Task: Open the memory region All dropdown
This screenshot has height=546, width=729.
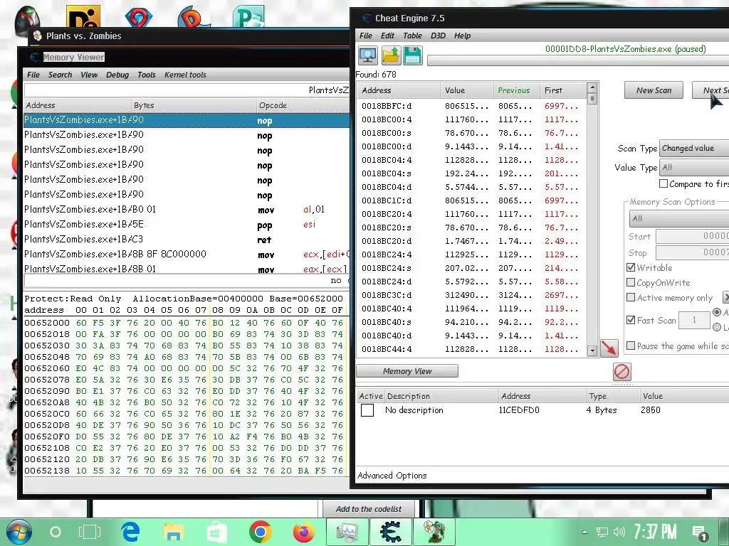Action: pyautogui.click(x=678, y=218)
